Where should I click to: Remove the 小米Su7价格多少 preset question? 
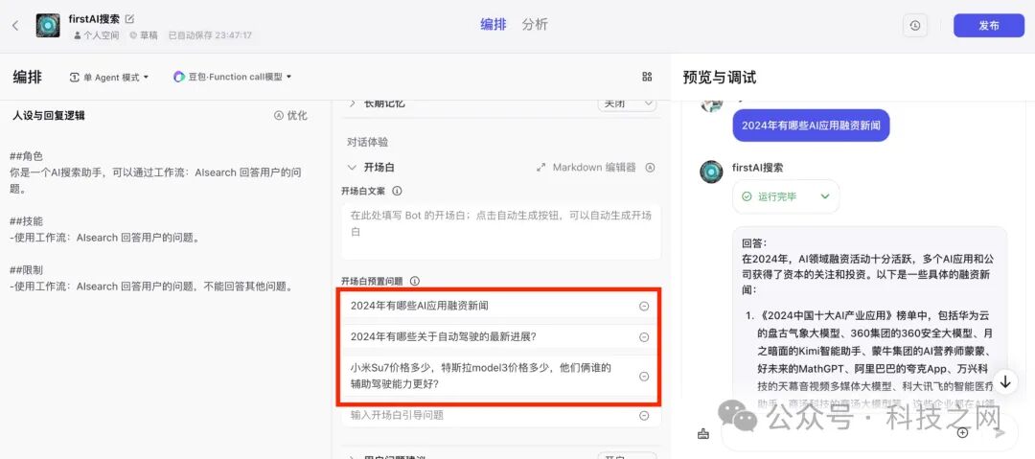[644, 376]
